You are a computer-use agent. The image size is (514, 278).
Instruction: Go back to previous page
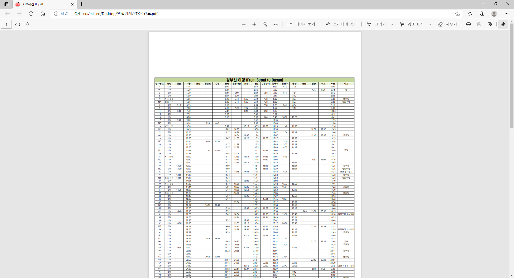pos(7,14)
